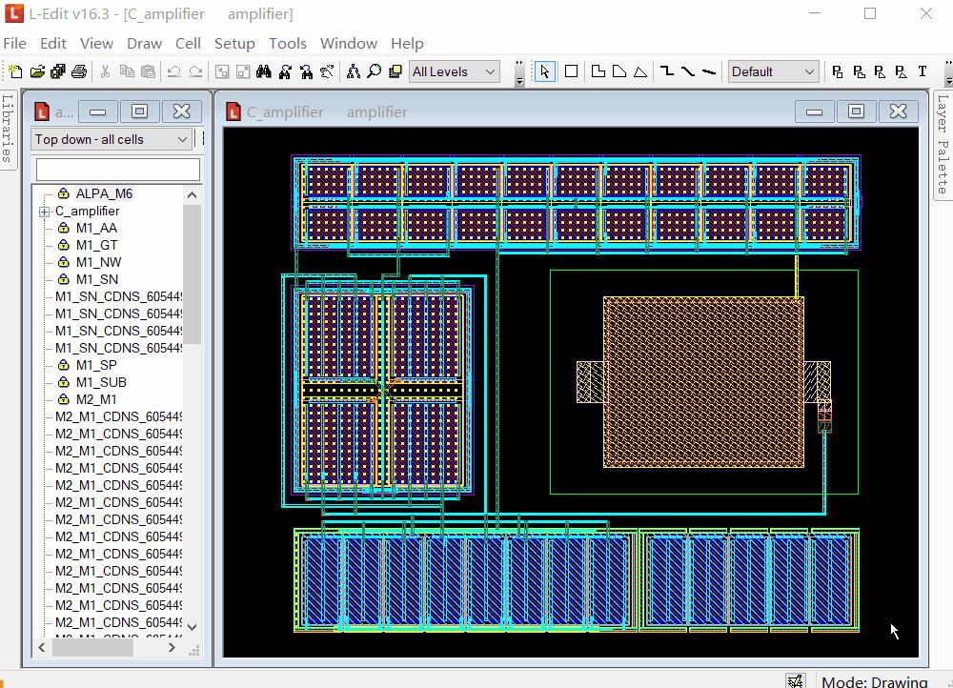Open the 'All Levels' hierarchy dropdown
Image resolution: width=953 pixels, height=688 pixels.
point(454,71)
